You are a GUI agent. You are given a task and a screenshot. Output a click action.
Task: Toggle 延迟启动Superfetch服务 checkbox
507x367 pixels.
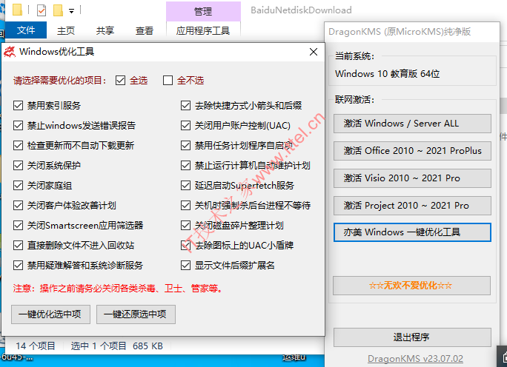(185, 186)
